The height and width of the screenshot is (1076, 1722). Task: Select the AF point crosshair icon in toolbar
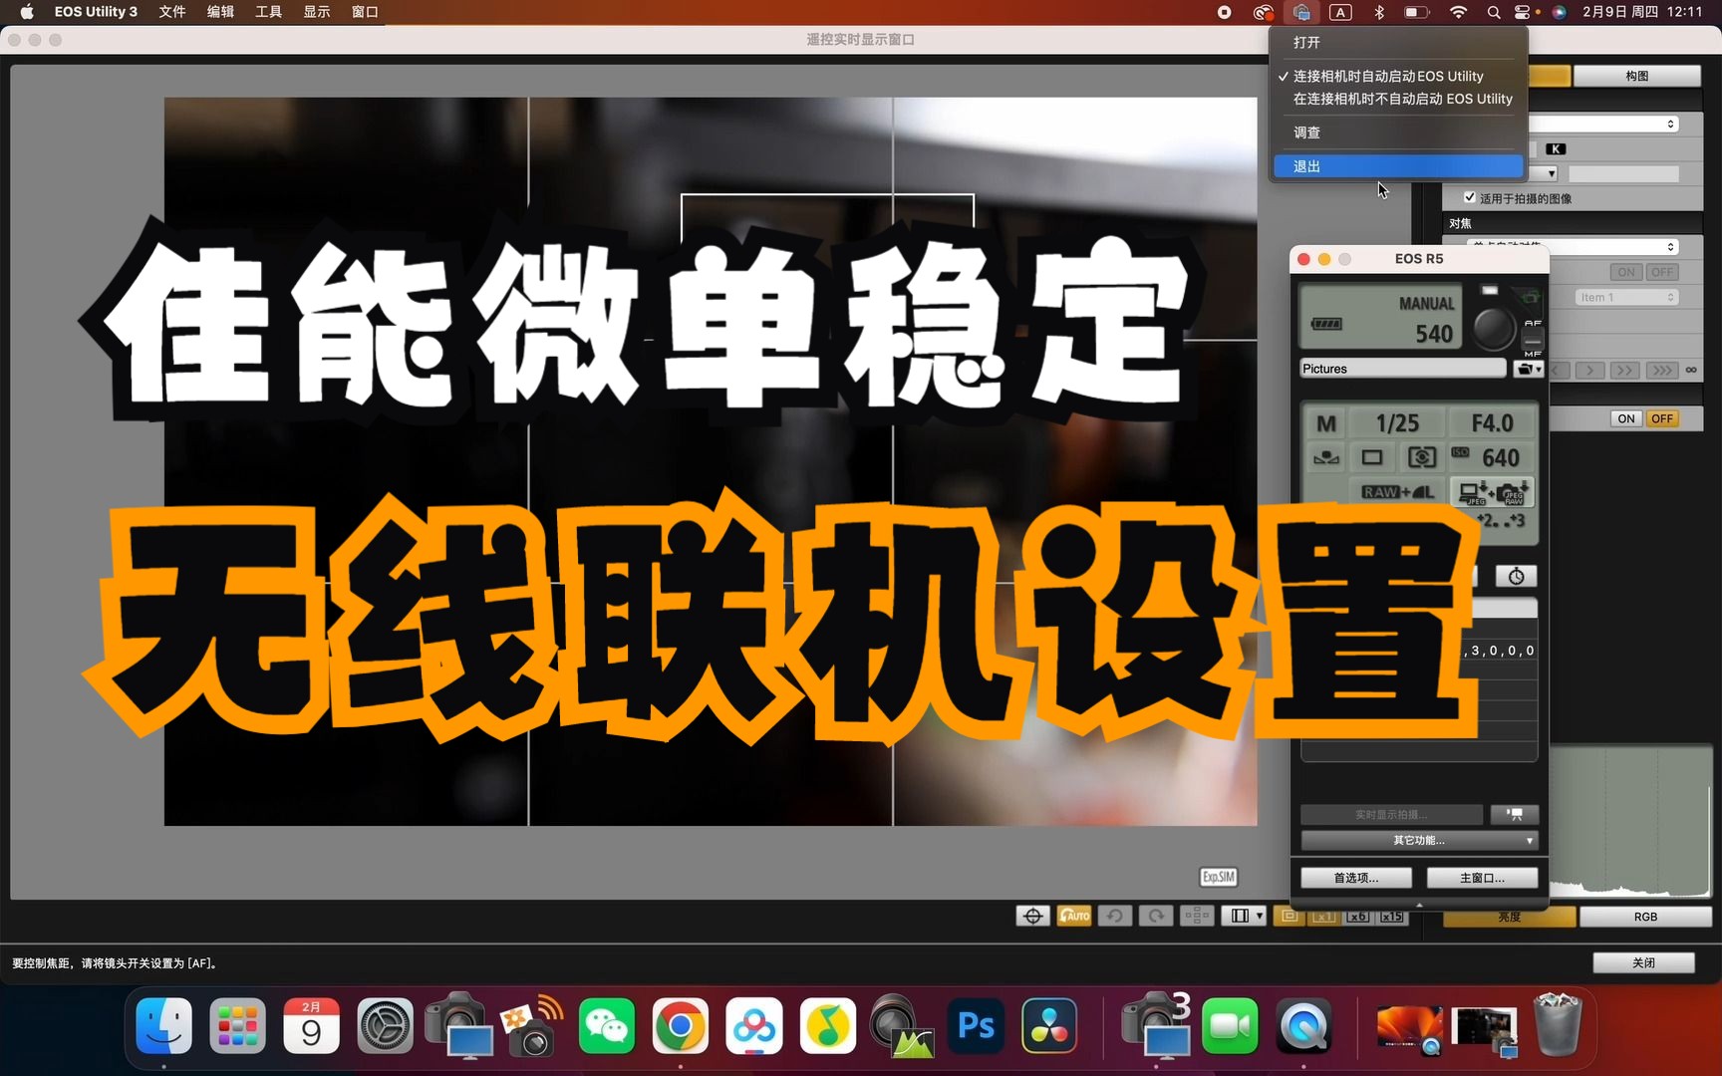pos(1031,915)
